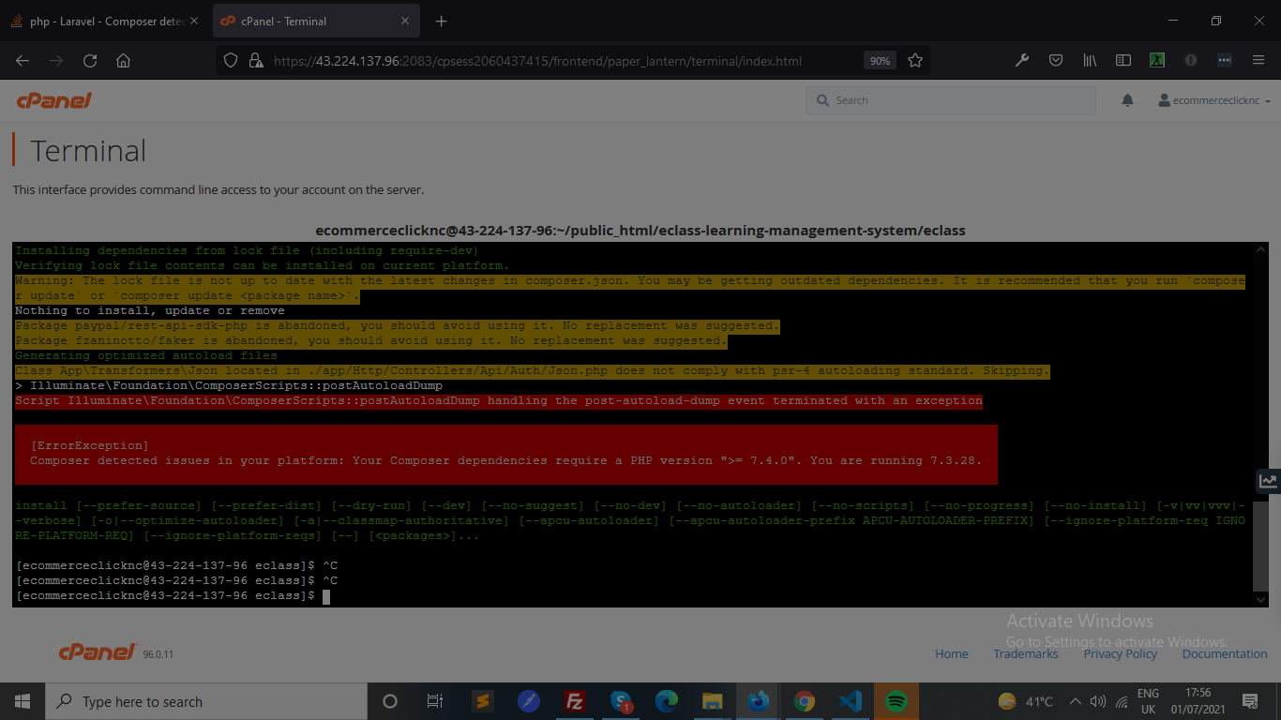Go to the browser home page
1281x720 pixels.
[x=123, y=61]
